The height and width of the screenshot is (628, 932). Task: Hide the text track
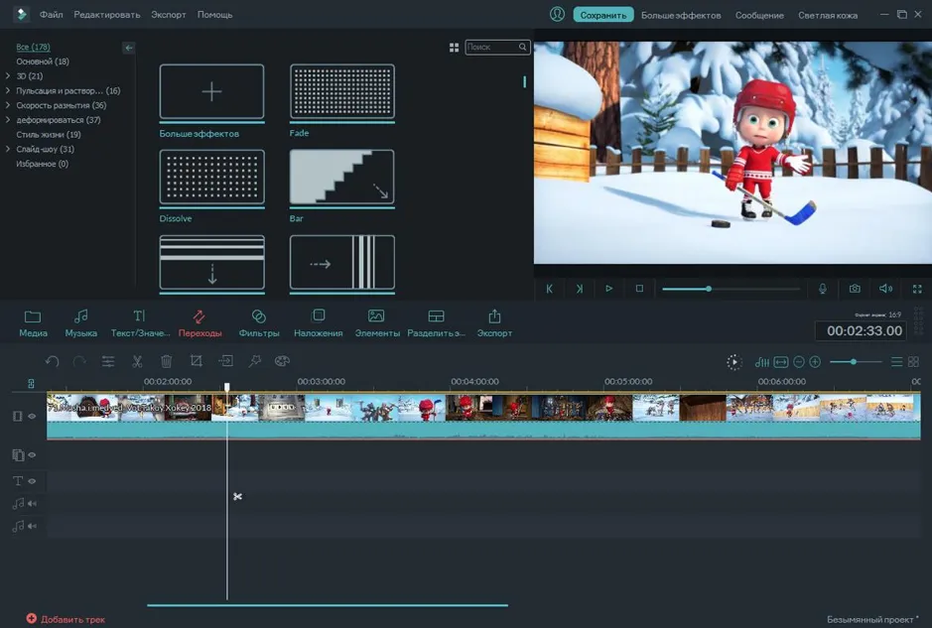32,481
